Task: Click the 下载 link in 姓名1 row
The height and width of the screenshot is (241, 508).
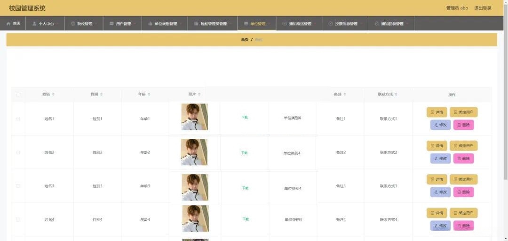Action: tap(245, 117)
